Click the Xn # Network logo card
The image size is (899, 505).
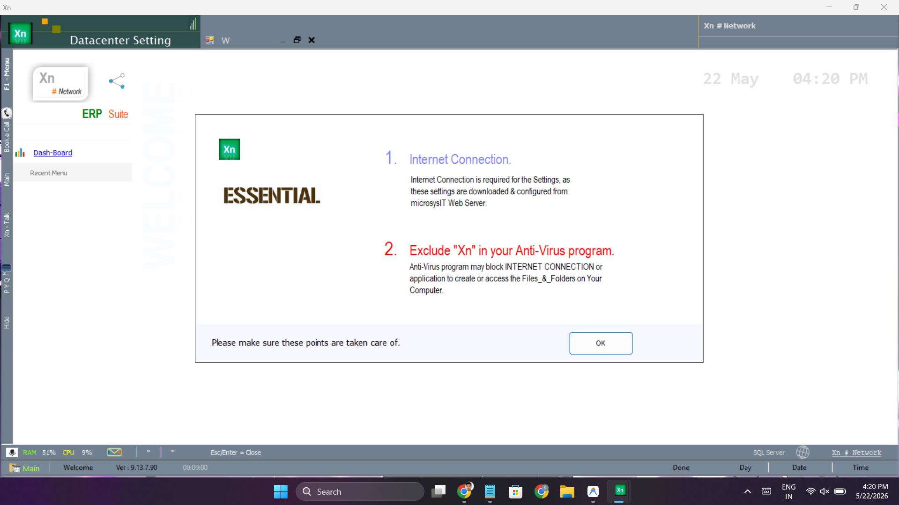click(x=60, y=84)
